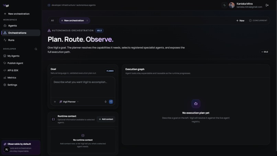
Task: Click the Observable by default card
Action: pos(21,147)
